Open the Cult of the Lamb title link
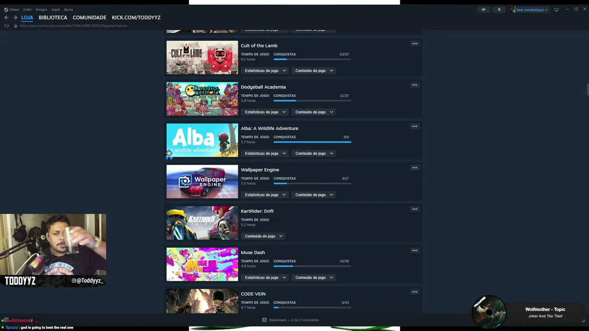The height and width of the screenshot is (331, 589). tap(259, 46)
